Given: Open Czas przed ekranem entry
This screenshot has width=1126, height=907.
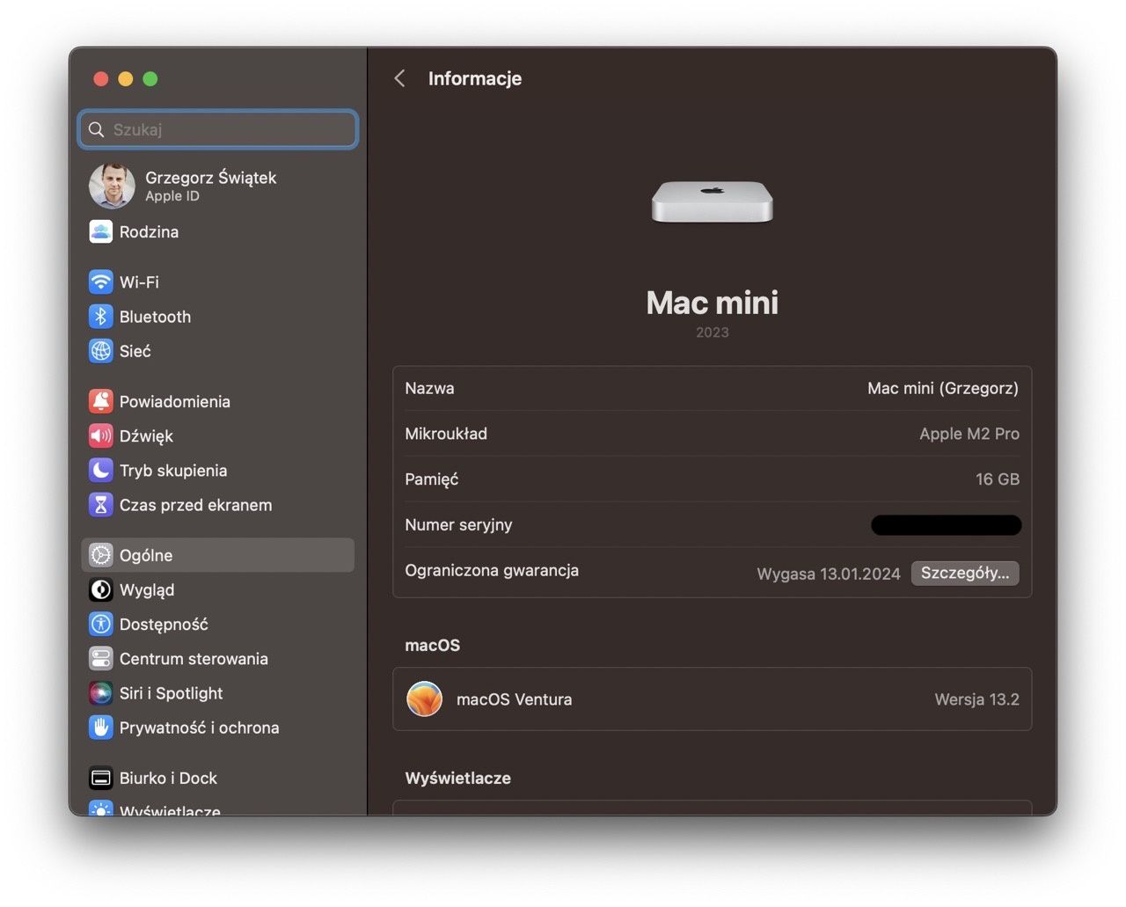Looking at the screenshot, I should 196,505.
